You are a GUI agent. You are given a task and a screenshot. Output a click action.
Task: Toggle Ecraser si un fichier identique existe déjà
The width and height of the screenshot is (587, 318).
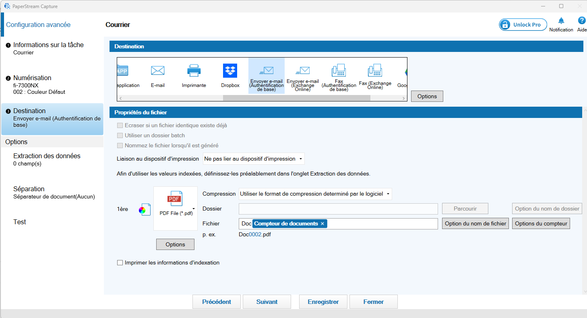click(120, 126)
